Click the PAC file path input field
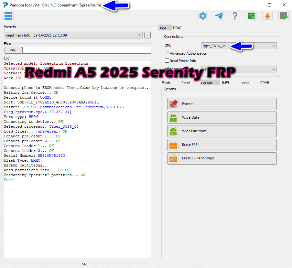292x268 pixels. click(x=87, y=50)
